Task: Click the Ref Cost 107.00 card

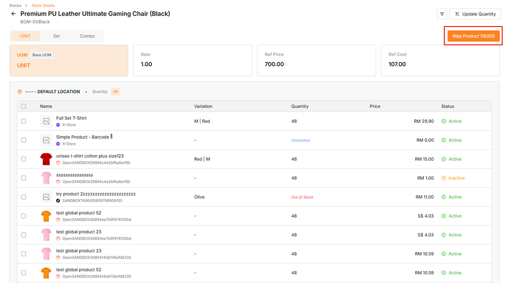Action: (x=440, y=61)
